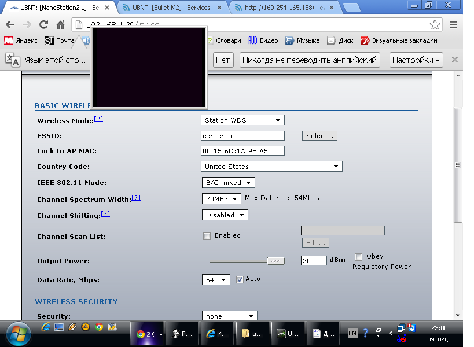Screen dimensions: 474x347
Task: Open the Chrome taskbar button
Action: [x=147, y=334]
